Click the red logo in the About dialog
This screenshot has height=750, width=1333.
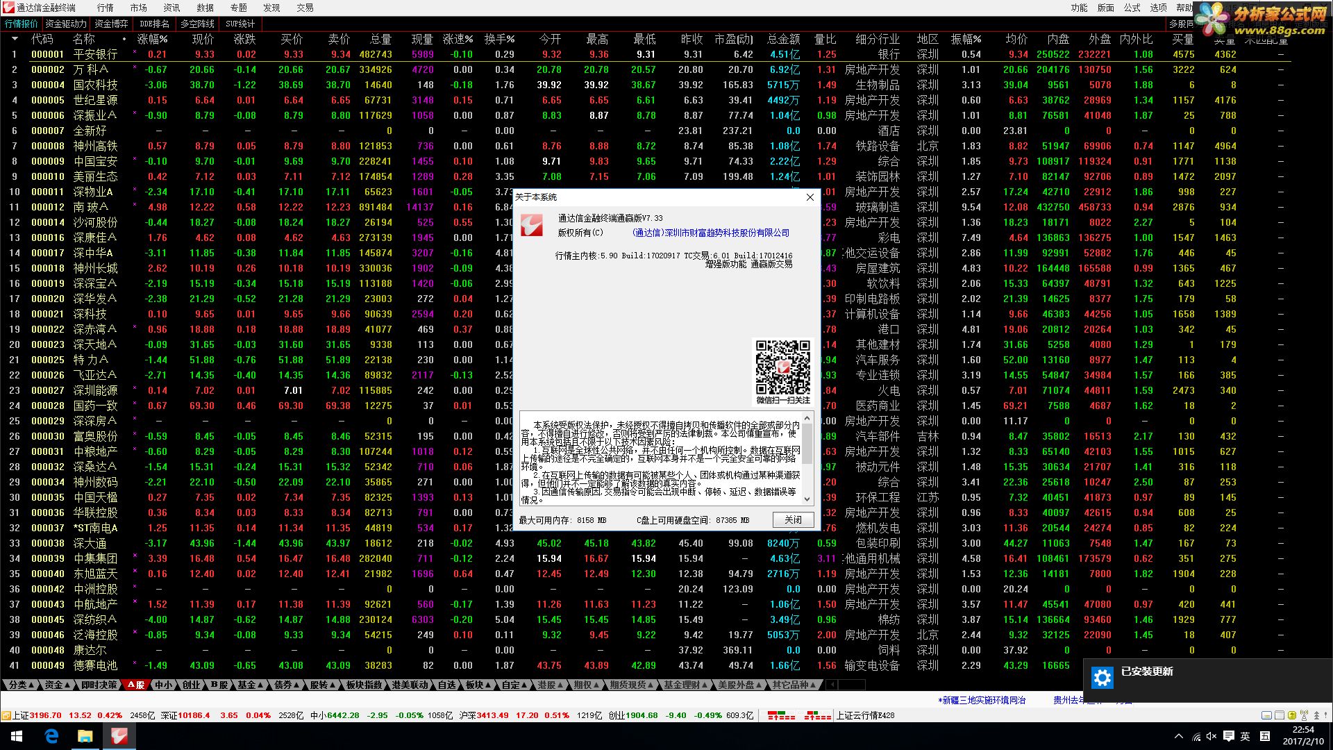coord(532,226)
